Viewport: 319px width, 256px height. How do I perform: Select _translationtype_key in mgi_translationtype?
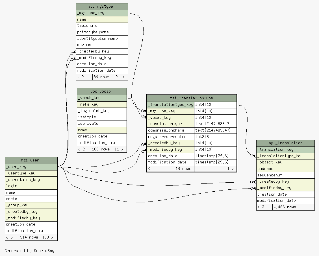click(171, 105)
